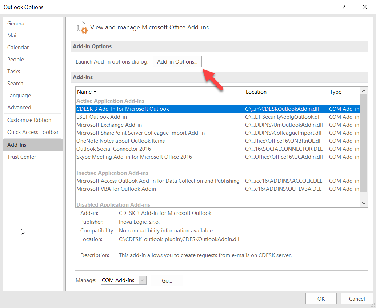The image size is (376, 308).
Task: Select Microsoft Exchange Add-in row
Action: [x=218, y=125]
